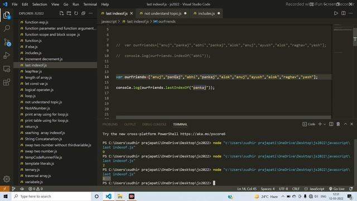This screenshot has width=357, height=201.
Task: Open File Explorer from the taskbar
Action: 120,196
